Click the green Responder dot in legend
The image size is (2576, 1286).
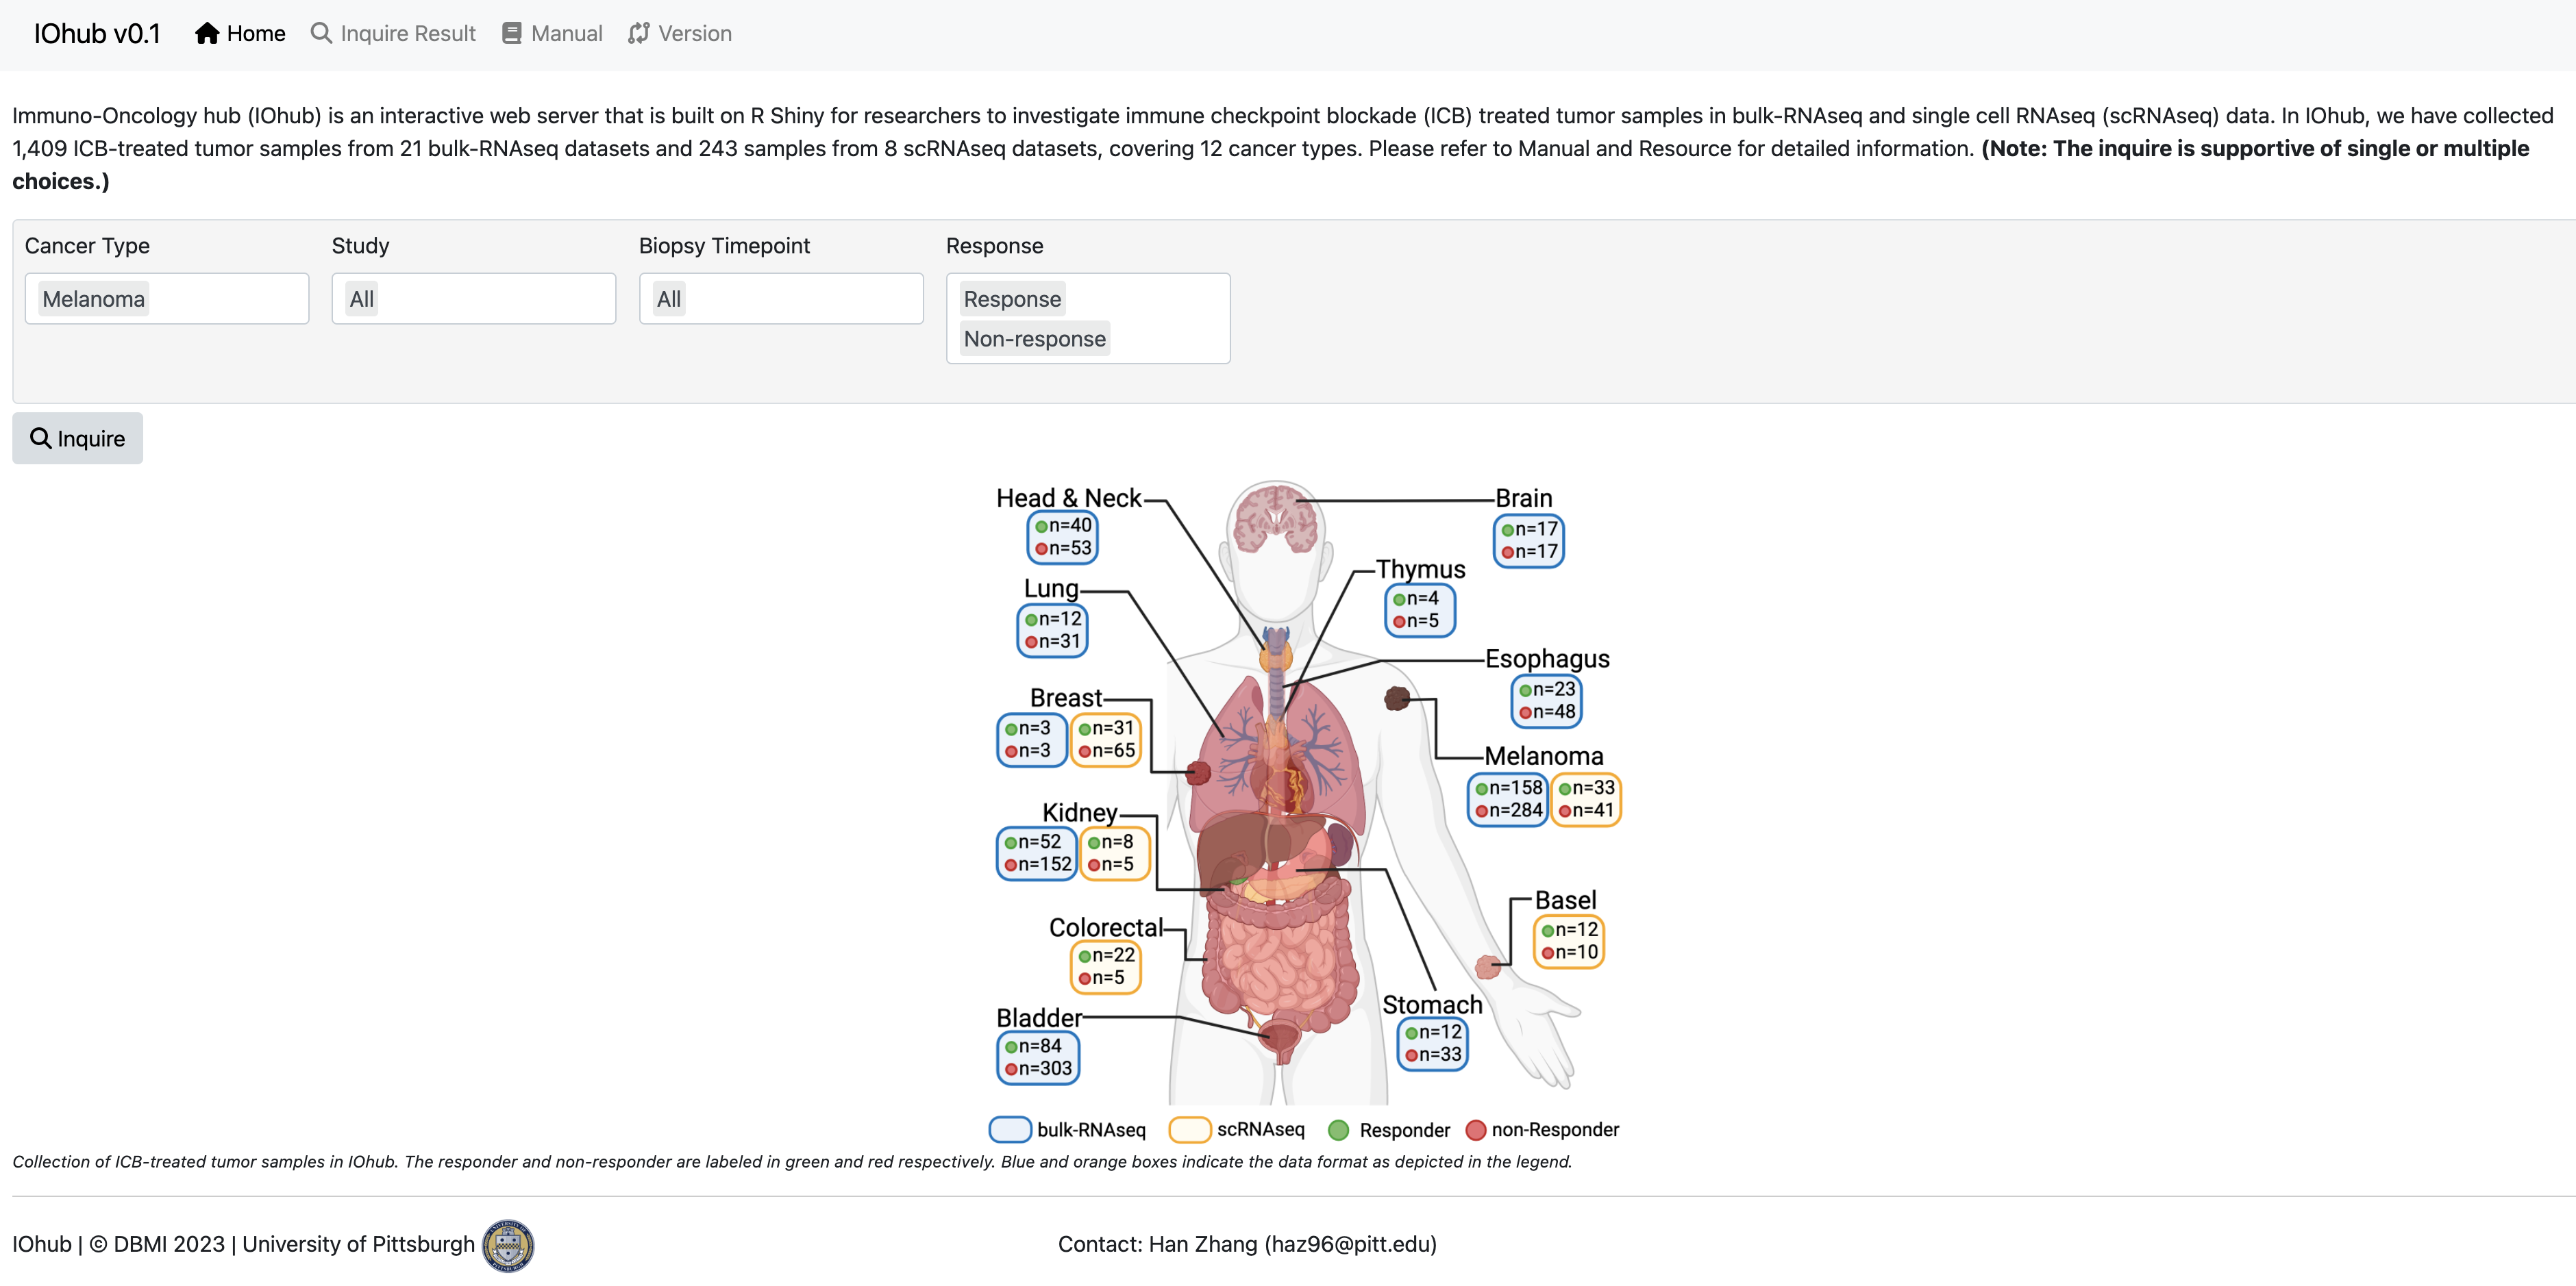point(1339,1130)
